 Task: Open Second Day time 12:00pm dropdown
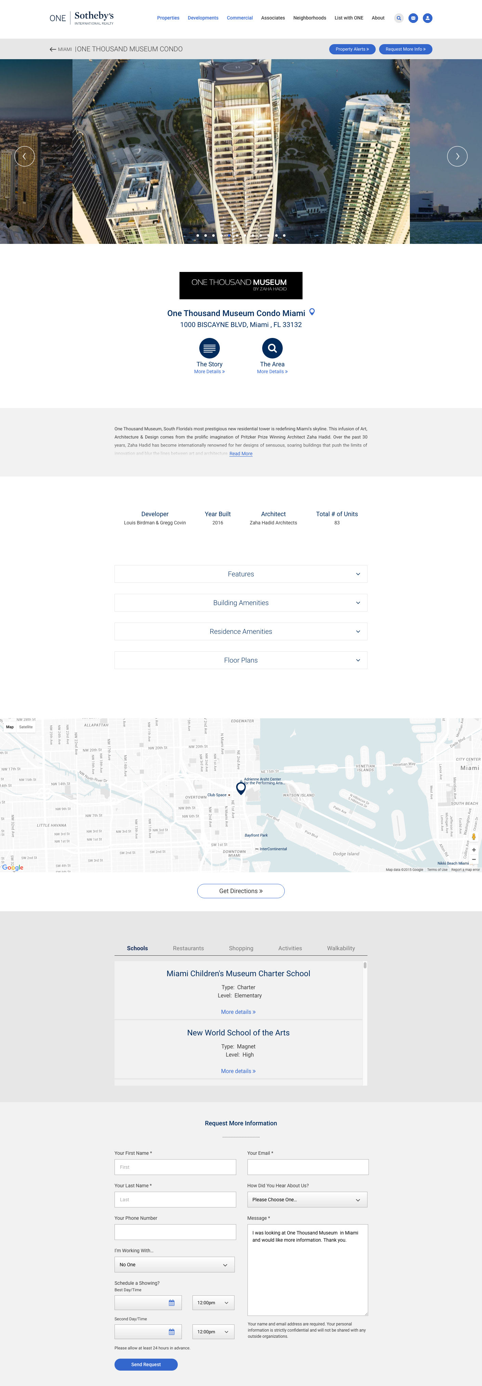(214, 1332)
